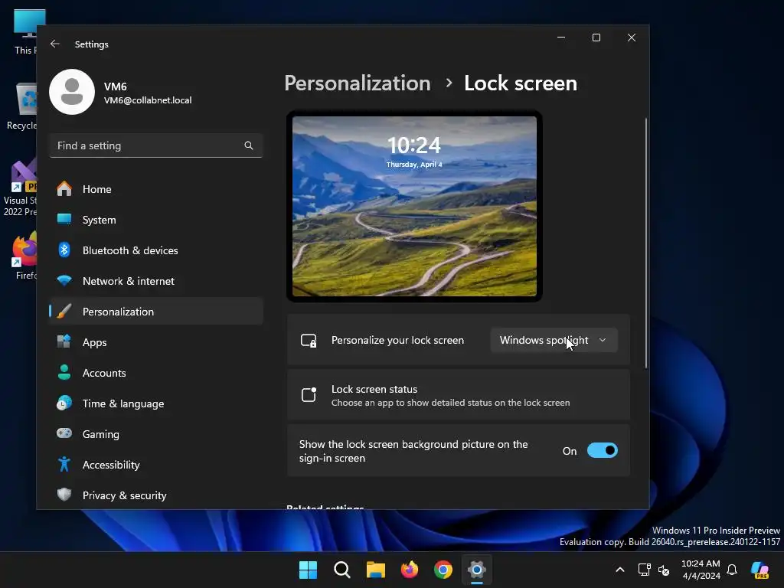This screenshot has height=588, width=784.
Task: Open the VM6 user profile picture
Action: [72, 92]
